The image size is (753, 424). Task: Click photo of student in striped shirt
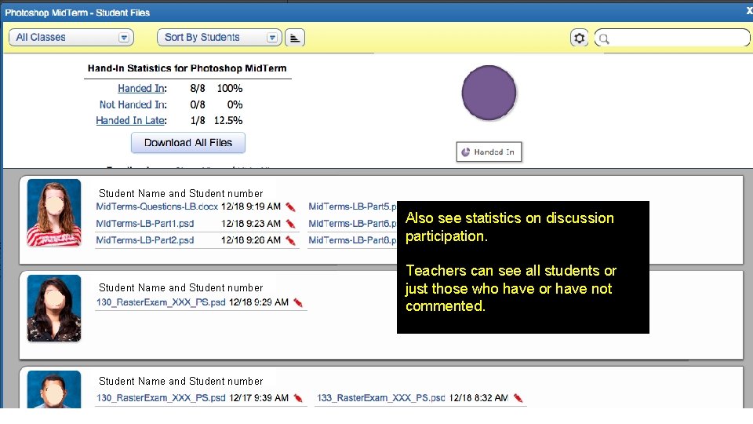pyautogui.click(x=54, y=213)
